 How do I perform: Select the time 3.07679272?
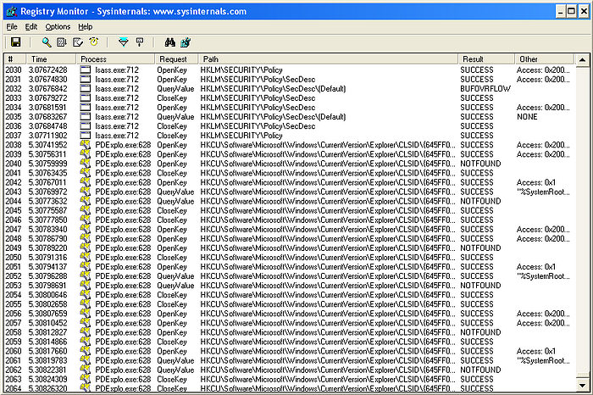point(47,97)
